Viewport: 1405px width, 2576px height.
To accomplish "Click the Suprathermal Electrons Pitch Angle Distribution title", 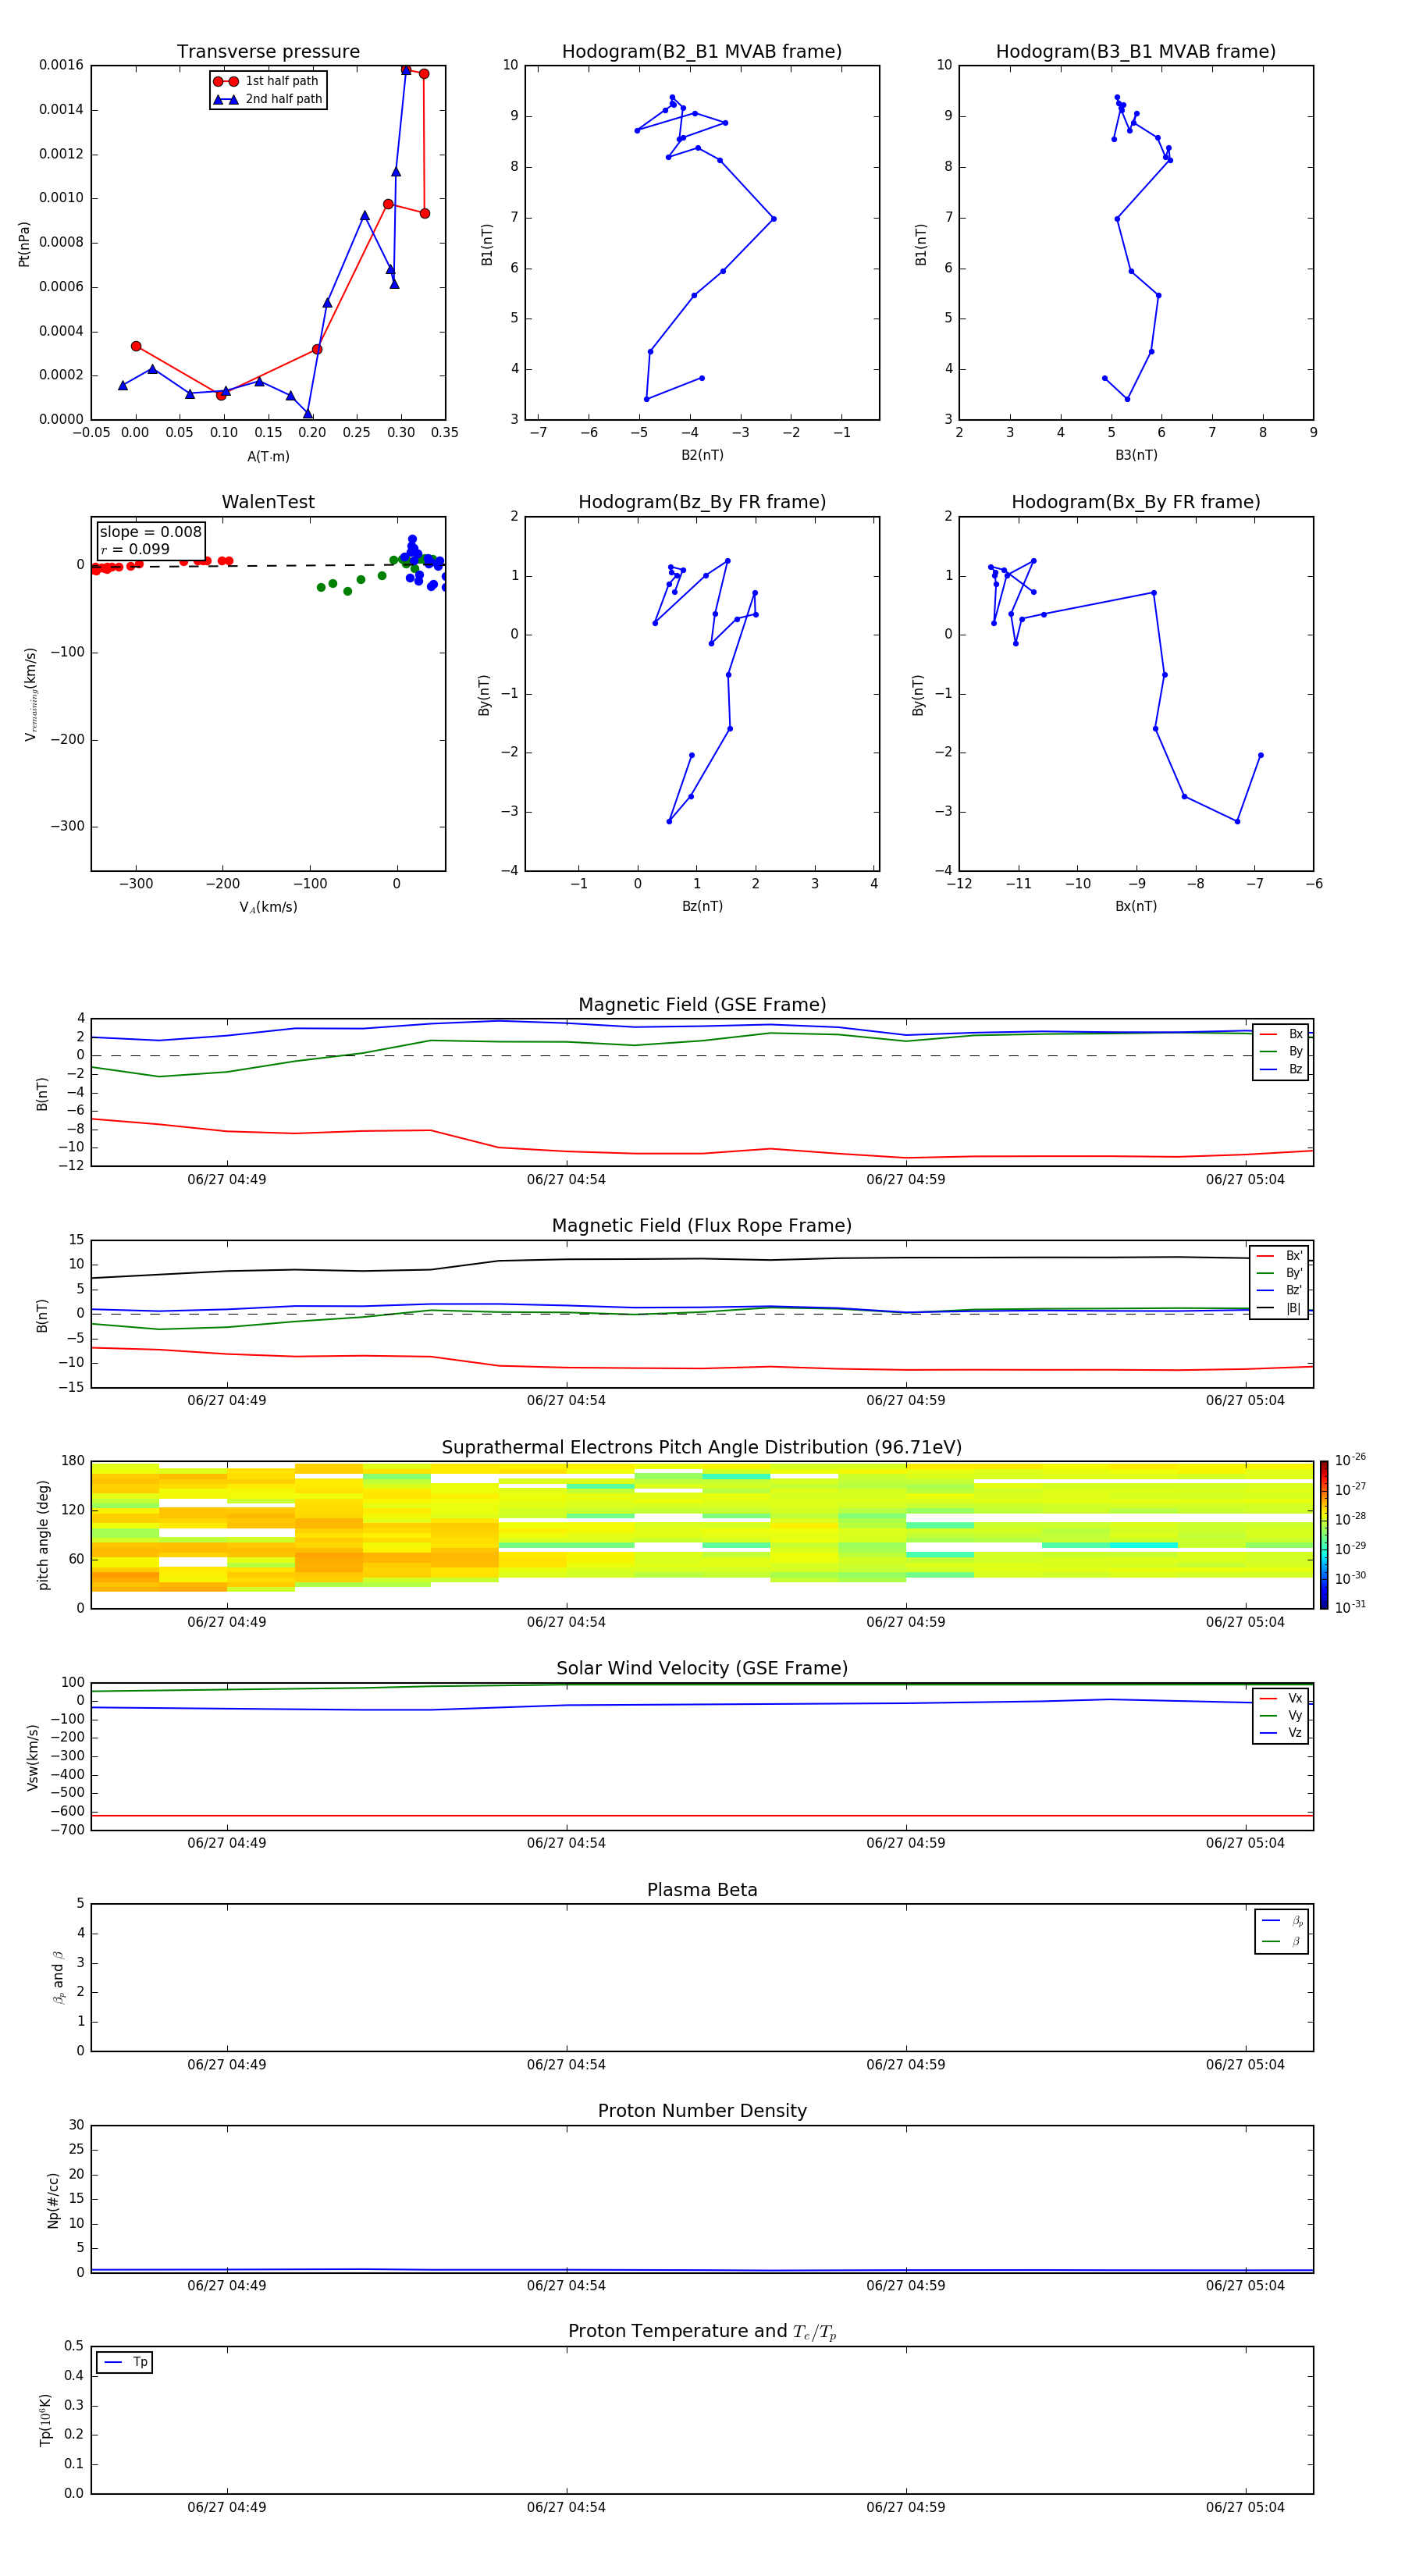I will 702,1447.
